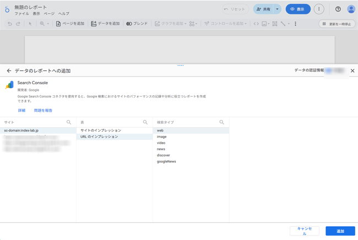The width and height of the screenshot is (358, 240).
Task: Open the ヘルプ menu
Action: tap(64, 14)
